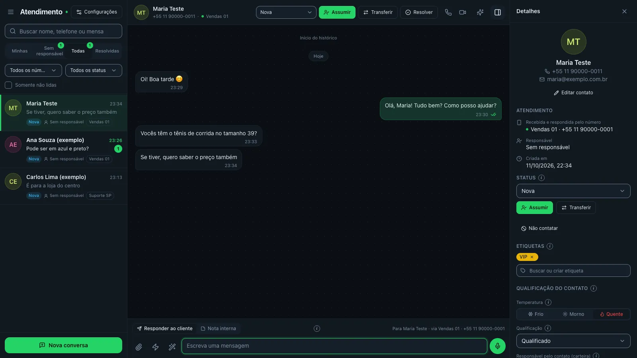This screenshot has height=358, width=637.
Task: Open info icon next to Qualificação label
Action: point(548,328)
